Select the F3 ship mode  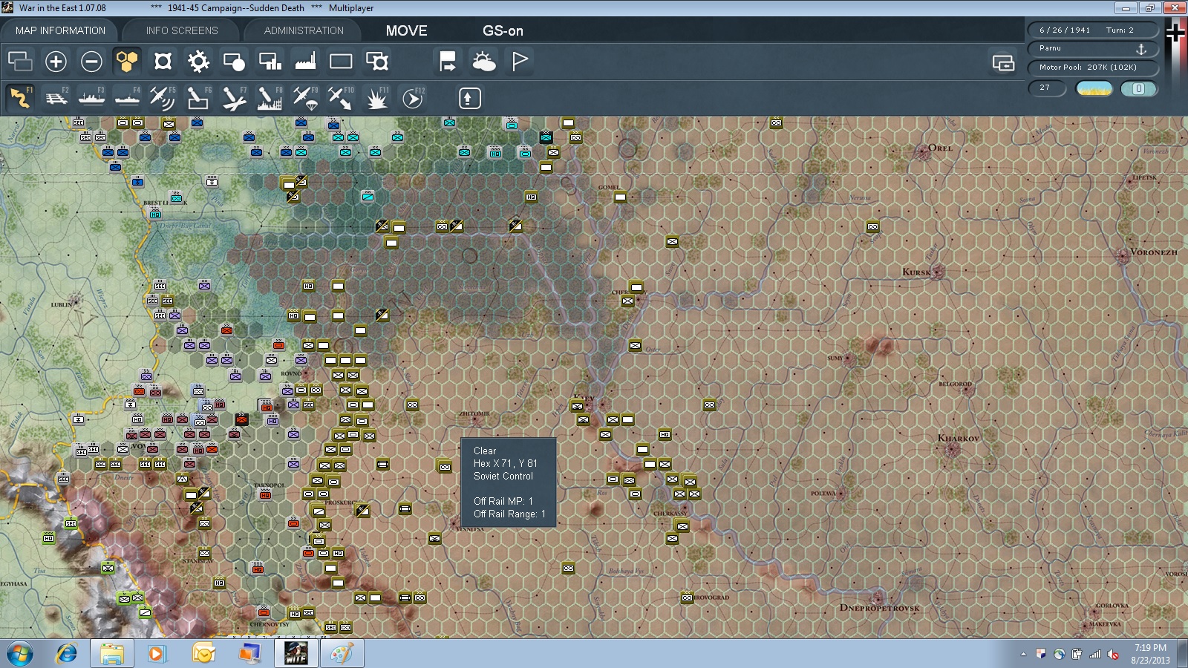[91, 97]
